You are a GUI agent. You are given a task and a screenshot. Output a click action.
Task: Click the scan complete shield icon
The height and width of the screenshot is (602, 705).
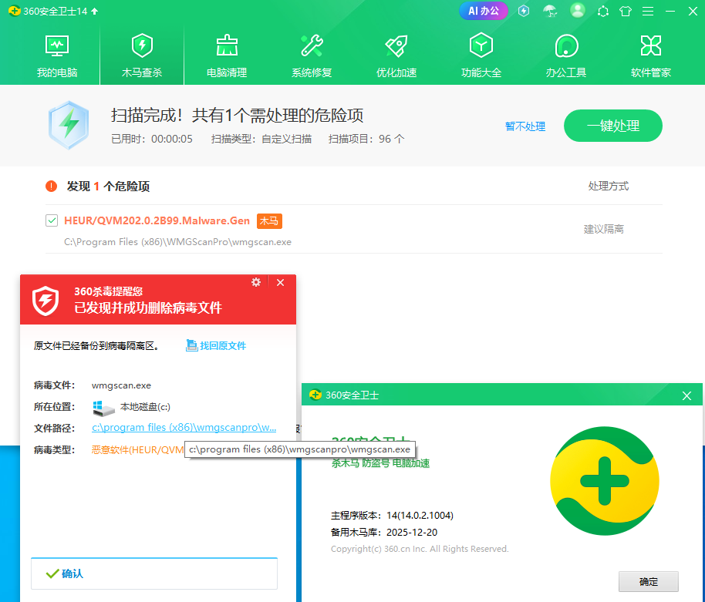coord(69,126)
